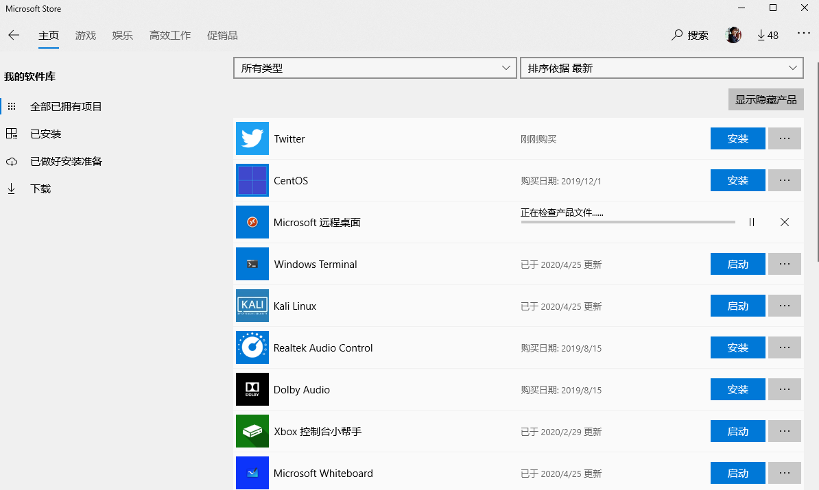Open search with the magnifier icon
819x490 pixels.
pyautogui.click(x=677, y=35)
